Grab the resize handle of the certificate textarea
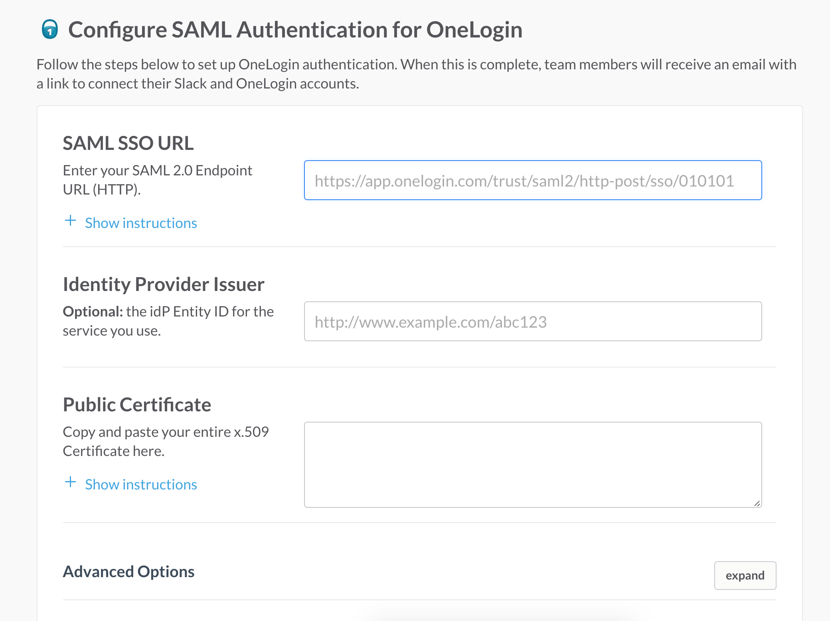Screen dimensions: 830x621 (757, 503)
